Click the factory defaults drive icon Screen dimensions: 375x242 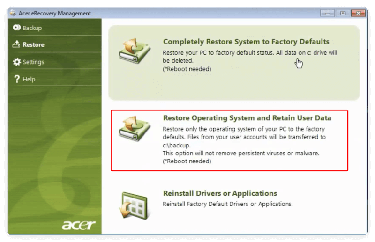[x=135, y=51]
